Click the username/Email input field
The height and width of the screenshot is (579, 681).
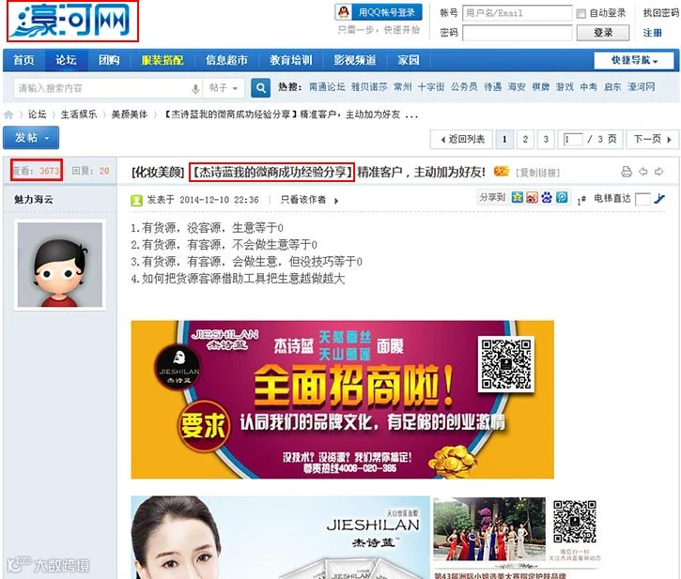(517, 13)
